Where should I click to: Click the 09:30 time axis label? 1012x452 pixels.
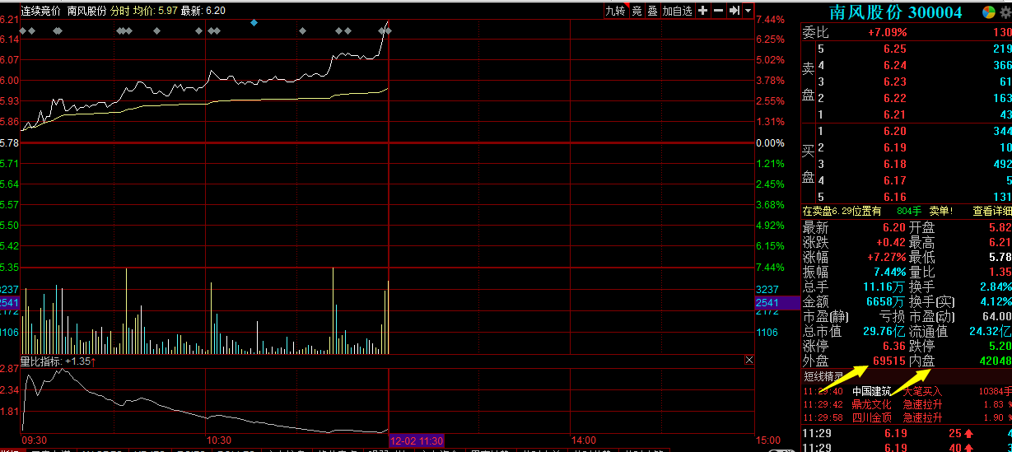coord(34,440)
